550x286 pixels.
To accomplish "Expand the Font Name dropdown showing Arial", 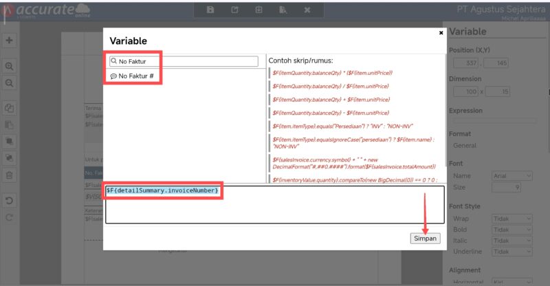I will tap(512, 175).
